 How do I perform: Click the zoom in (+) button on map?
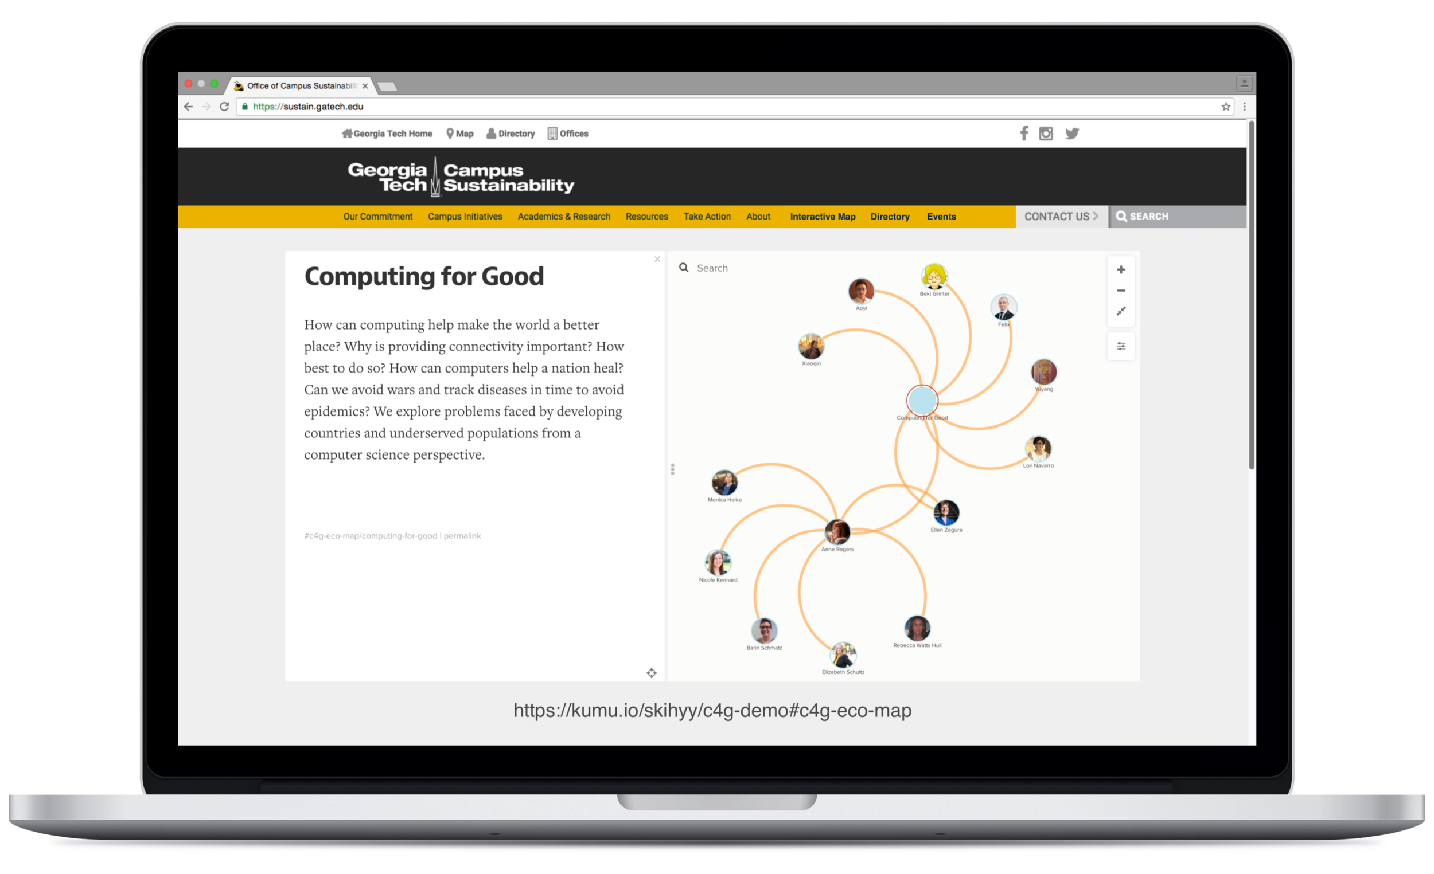(1121, 270)
